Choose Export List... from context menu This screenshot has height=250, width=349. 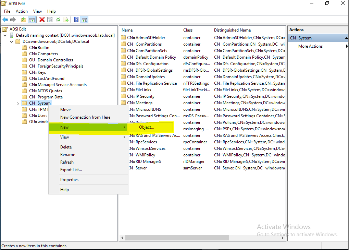coord(89,170)
